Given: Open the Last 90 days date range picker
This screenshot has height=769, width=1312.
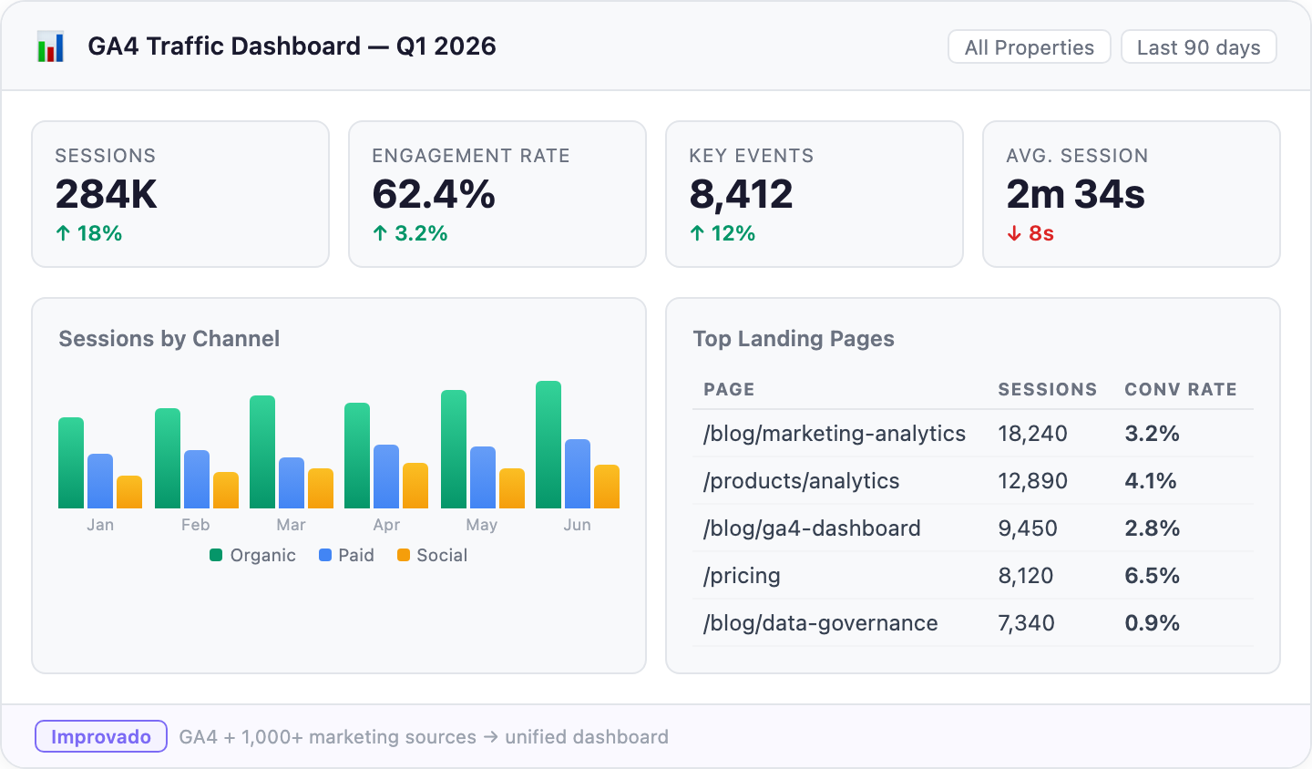Looking at the screenshot, I should 1198,46.
